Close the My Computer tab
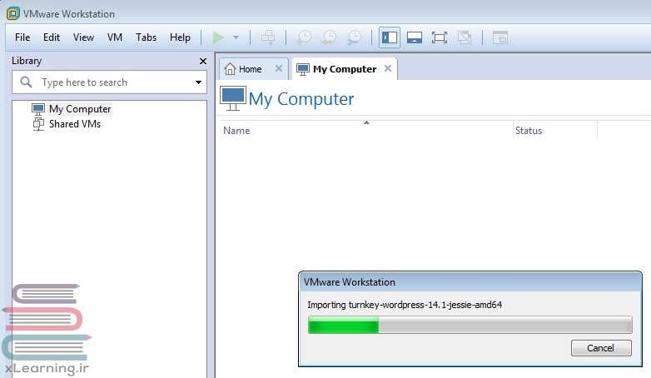 [388, 69]
